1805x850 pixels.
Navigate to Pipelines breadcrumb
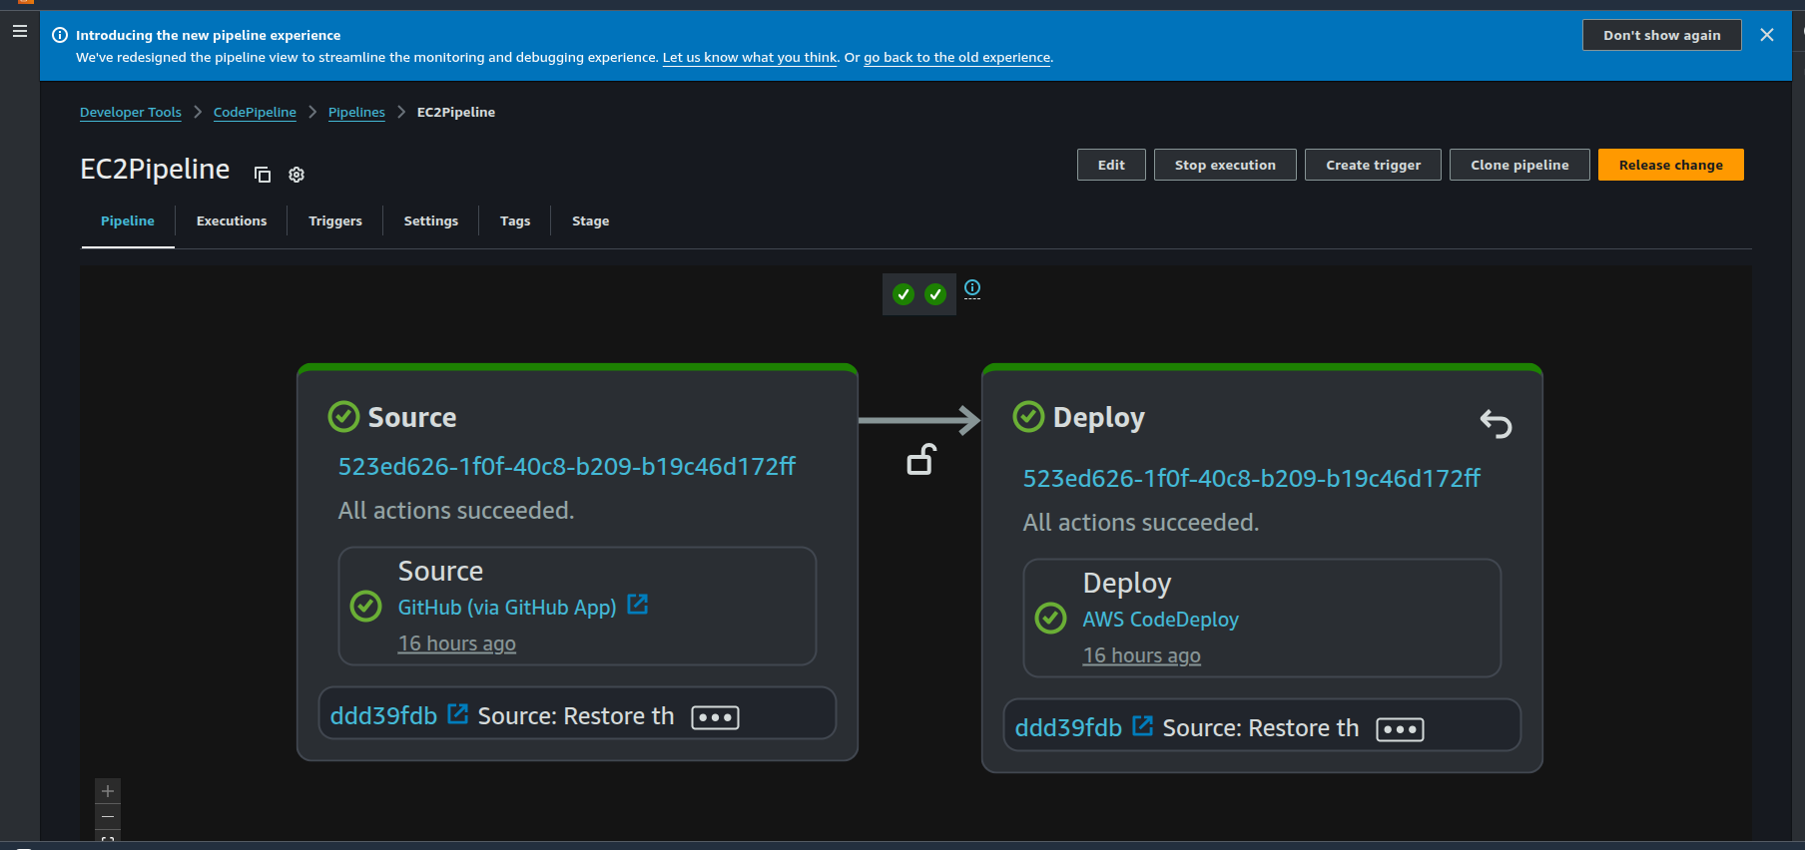click(x=356, y=113)
